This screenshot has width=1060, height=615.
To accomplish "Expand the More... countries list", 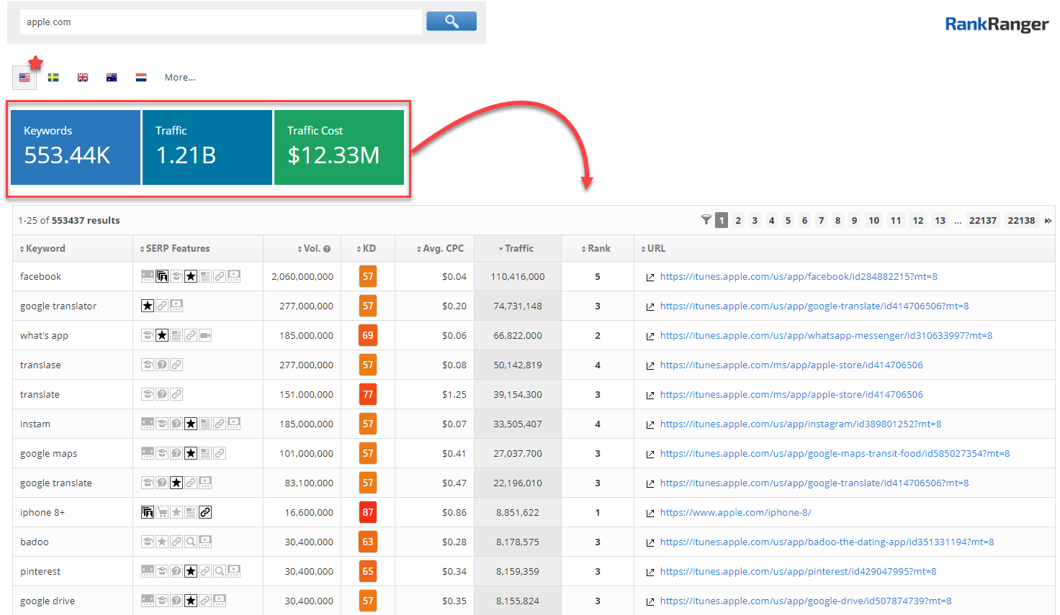I will 180,78.
